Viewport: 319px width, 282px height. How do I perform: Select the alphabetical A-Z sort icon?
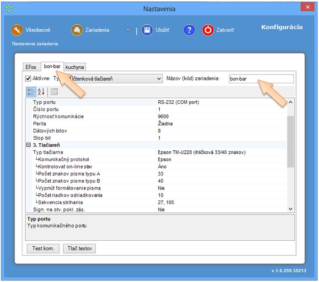[41, 92]
